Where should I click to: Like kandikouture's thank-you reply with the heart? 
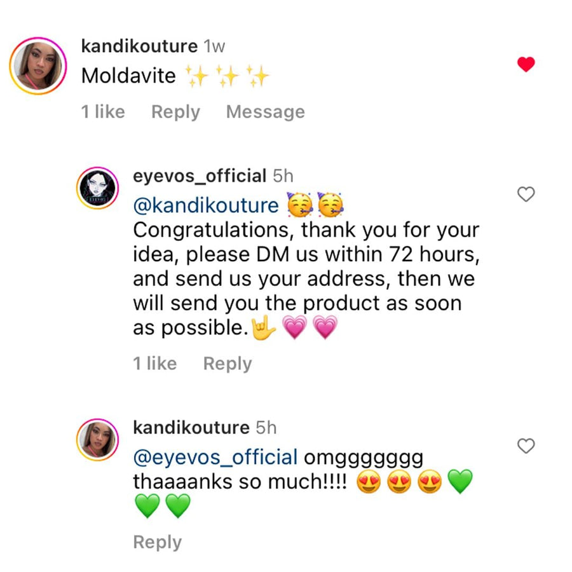click(x=526, y=446)
